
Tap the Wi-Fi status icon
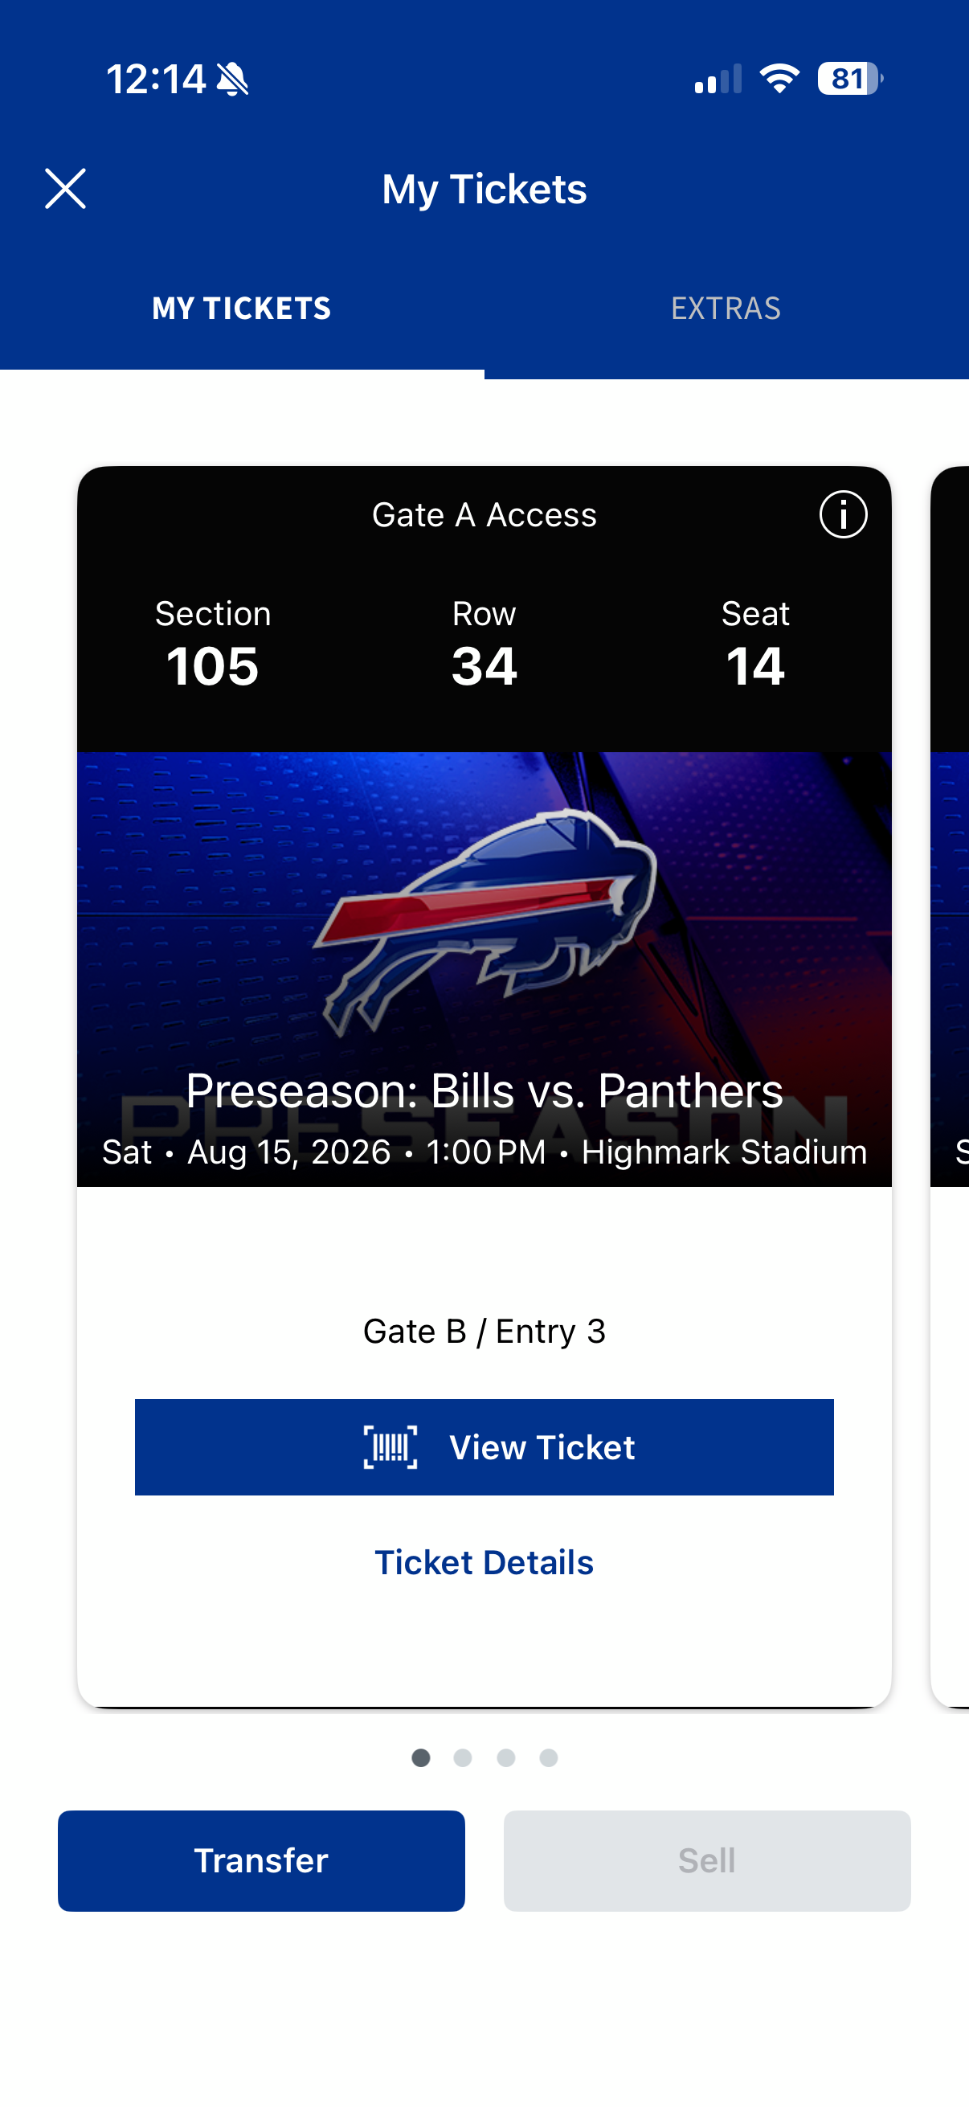click(x=779, y=79)
